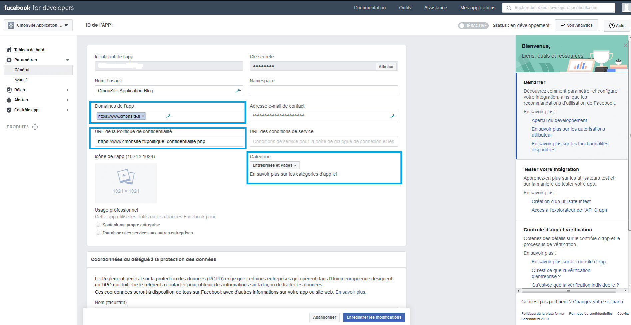Click the Abandonner button
Screen dimensions: 631x325
(x=324, y=317)
